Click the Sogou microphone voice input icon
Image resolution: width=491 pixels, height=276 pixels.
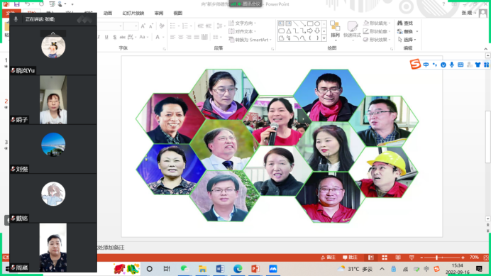451,65
